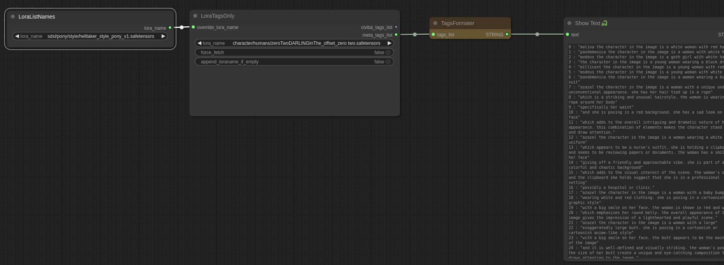Click the override_lora_name input port
The height and width of the screenshot is (265, 724).
pyautogui.click(x=193, y=27)
